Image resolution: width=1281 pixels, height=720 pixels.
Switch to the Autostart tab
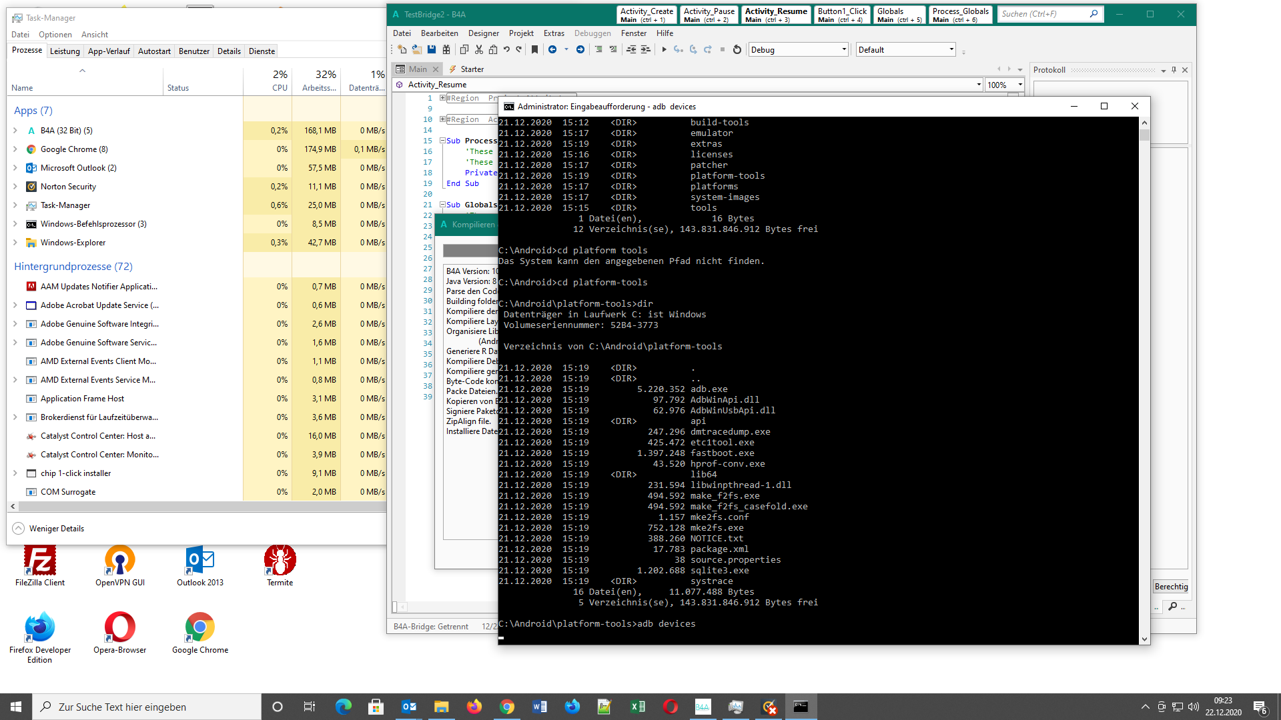(154, 51)
